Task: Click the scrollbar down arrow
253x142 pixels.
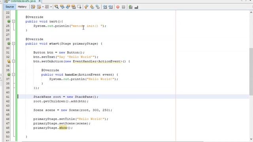Action: tap(251, 139)
